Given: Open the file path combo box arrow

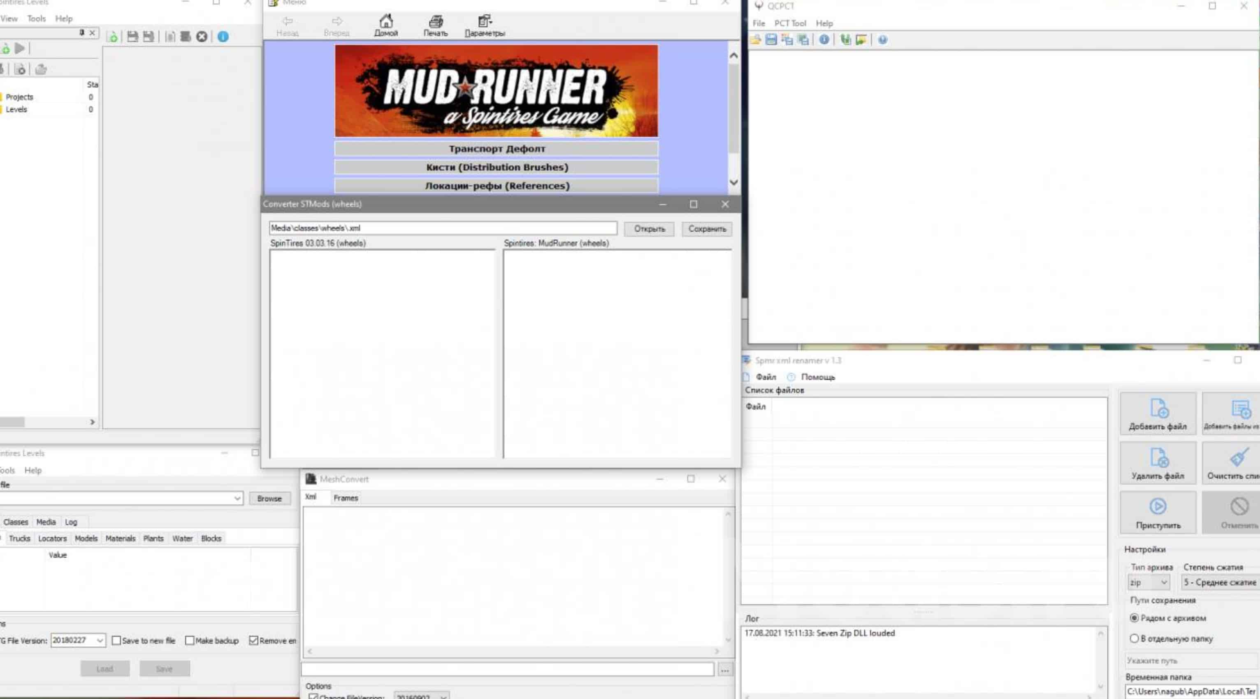Looking at the screenshot, I should [237, 498].
